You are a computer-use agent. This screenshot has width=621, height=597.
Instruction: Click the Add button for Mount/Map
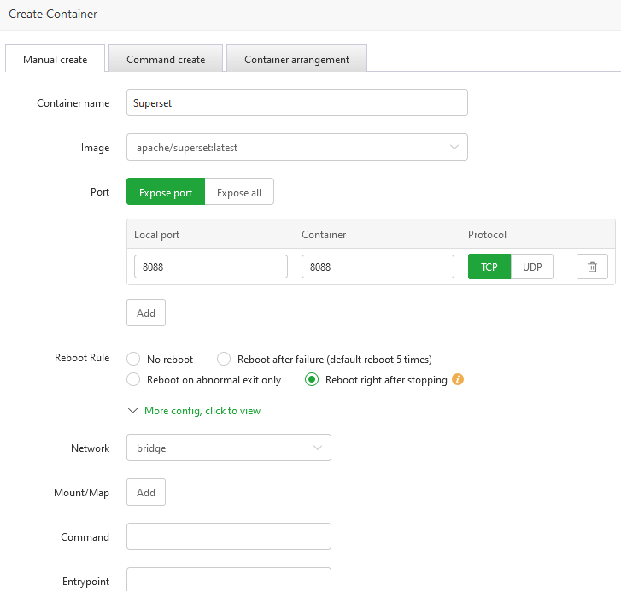[146, 492]
